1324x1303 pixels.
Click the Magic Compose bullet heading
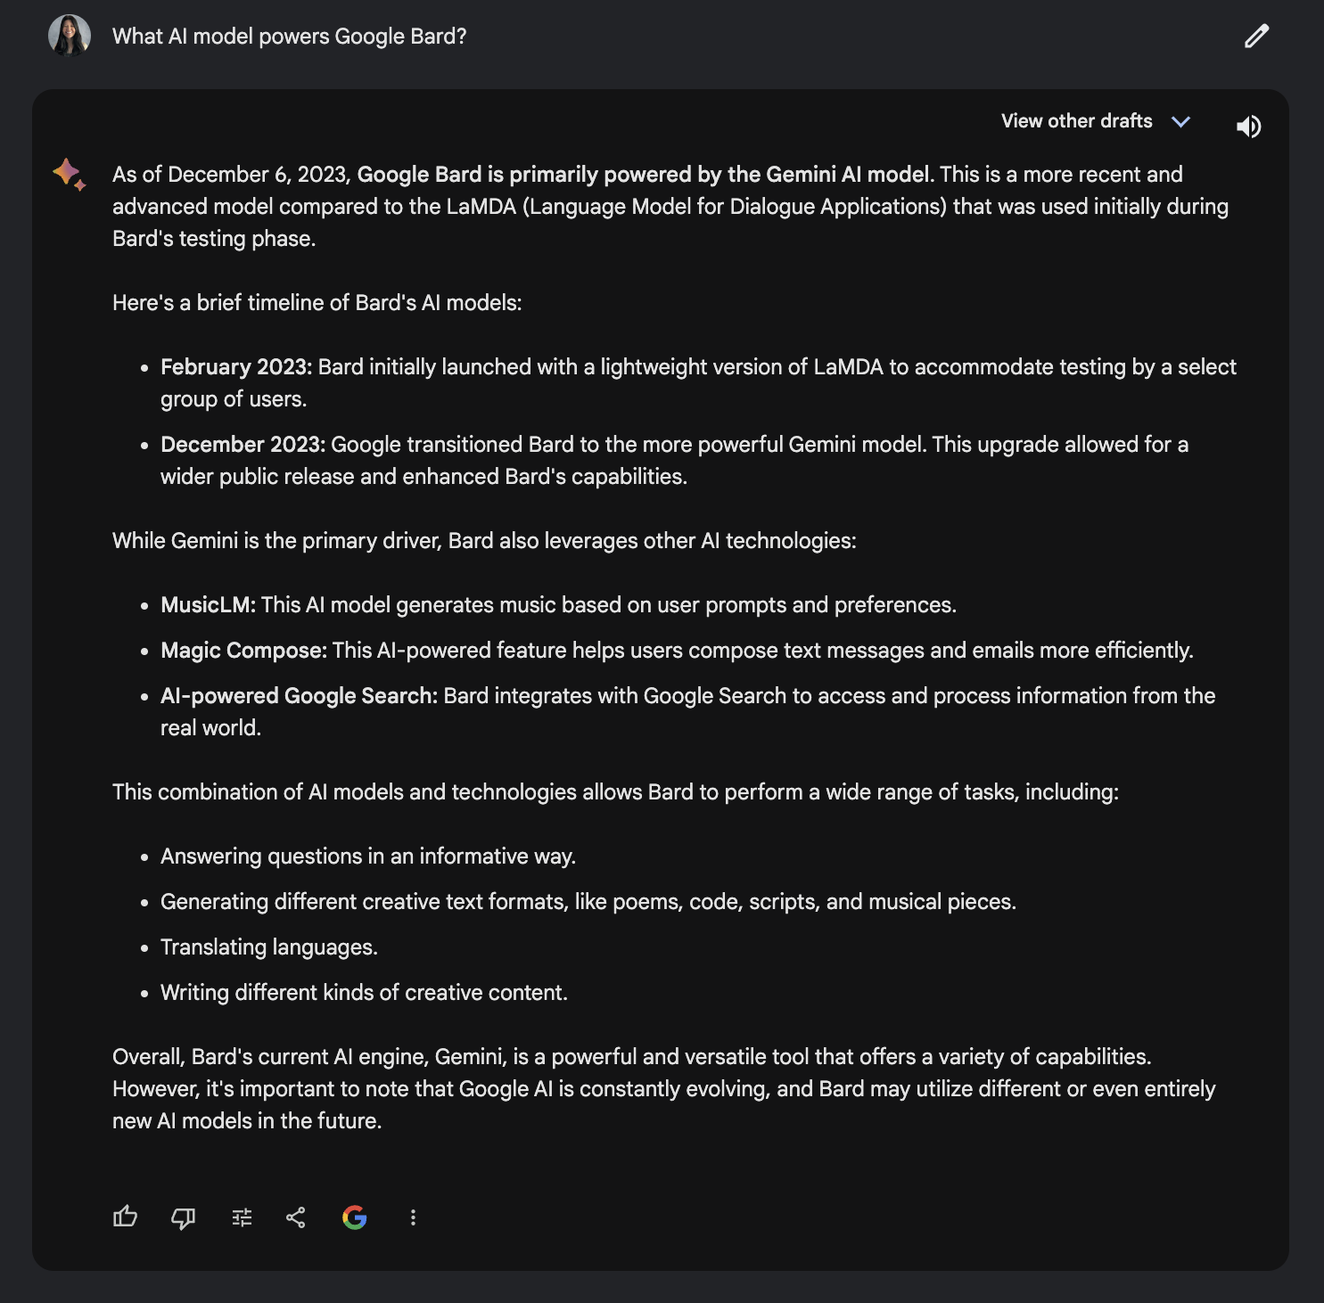coord(243,651)
